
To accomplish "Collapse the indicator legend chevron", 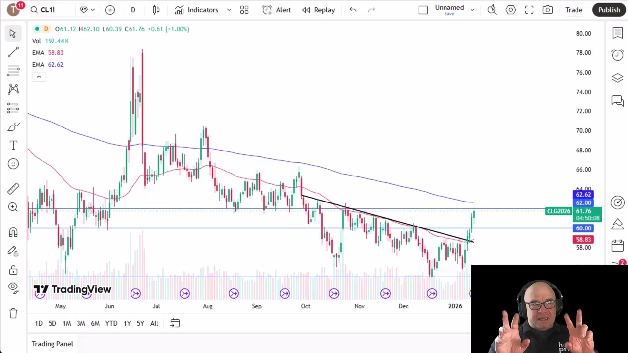I will 39,76.
